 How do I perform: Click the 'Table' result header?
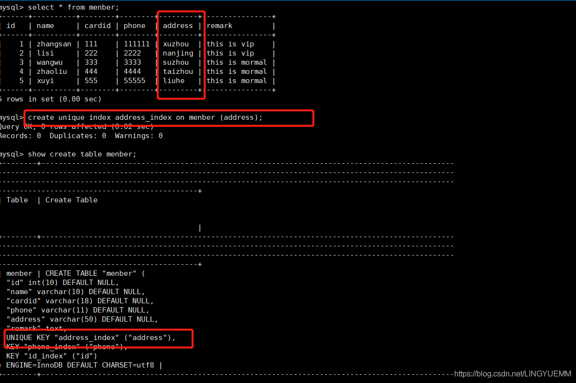[x=17, y=200]
